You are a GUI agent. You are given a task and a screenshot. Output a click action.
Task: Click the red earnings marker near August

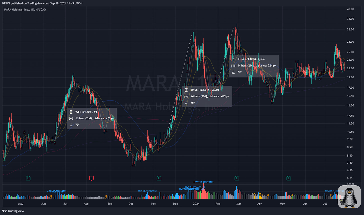pos(91,178)
